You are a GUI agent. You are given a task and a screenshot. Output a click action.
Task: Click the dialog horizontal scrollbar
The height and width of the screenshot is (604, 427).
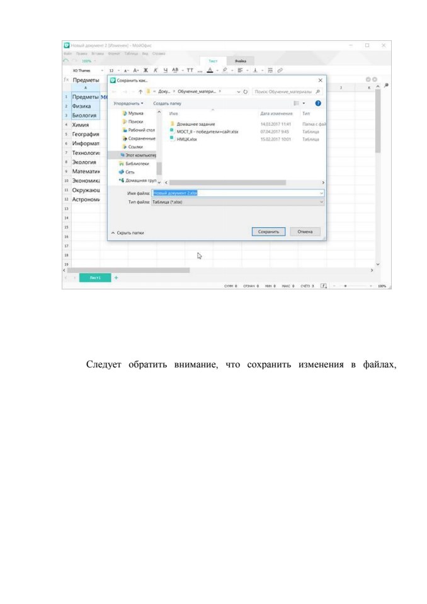click(x=227, y=182)
